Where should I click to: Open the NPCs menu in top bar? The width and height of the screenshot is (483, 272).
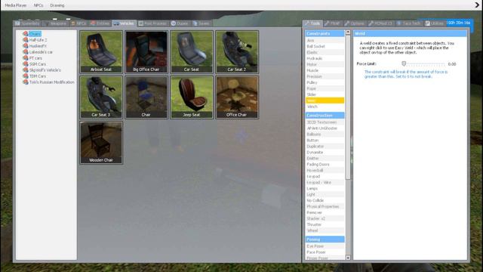coord(38,5)
